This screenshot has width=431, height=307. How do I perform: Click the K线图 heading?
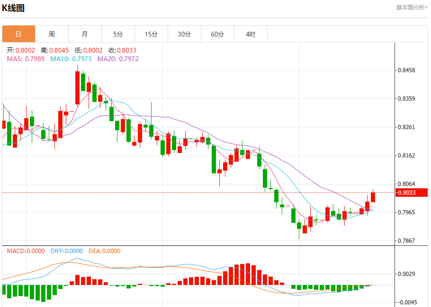tap(13, 8)
